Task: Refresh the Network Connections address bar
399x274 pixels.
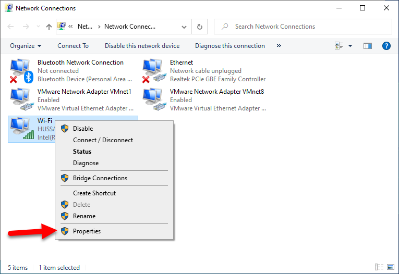Action: pyautogui.click(x=199, y=27)
